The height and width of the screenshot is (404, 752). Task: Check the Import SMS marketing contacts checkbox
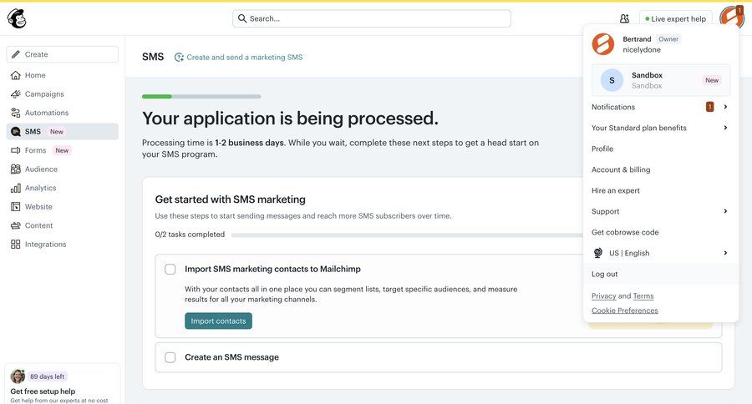[170, 269]
